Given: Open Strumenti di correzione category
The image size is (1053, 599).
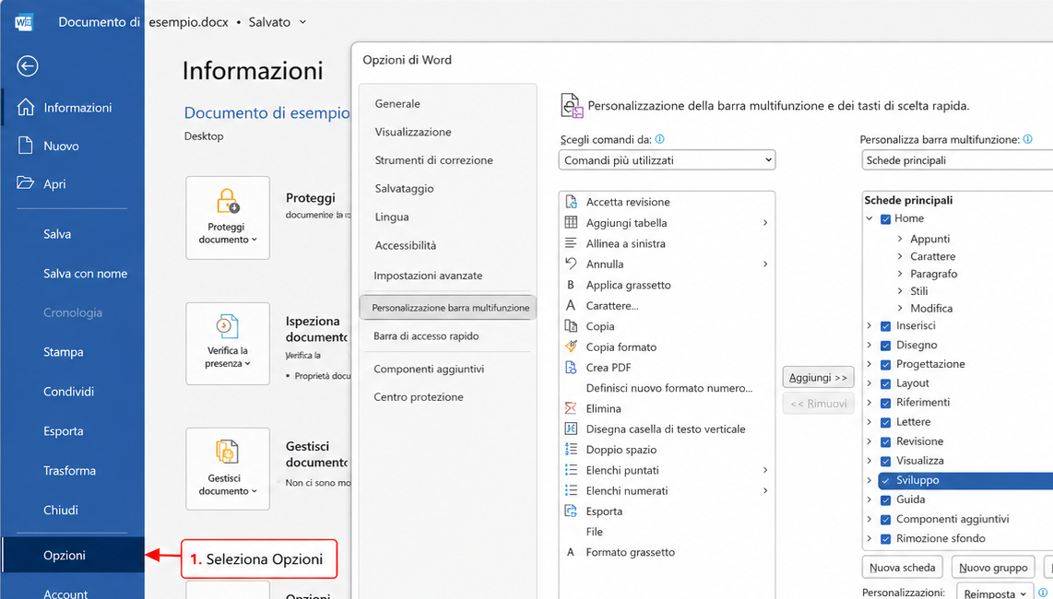Looking at the screenshot, I should point(433,159).
